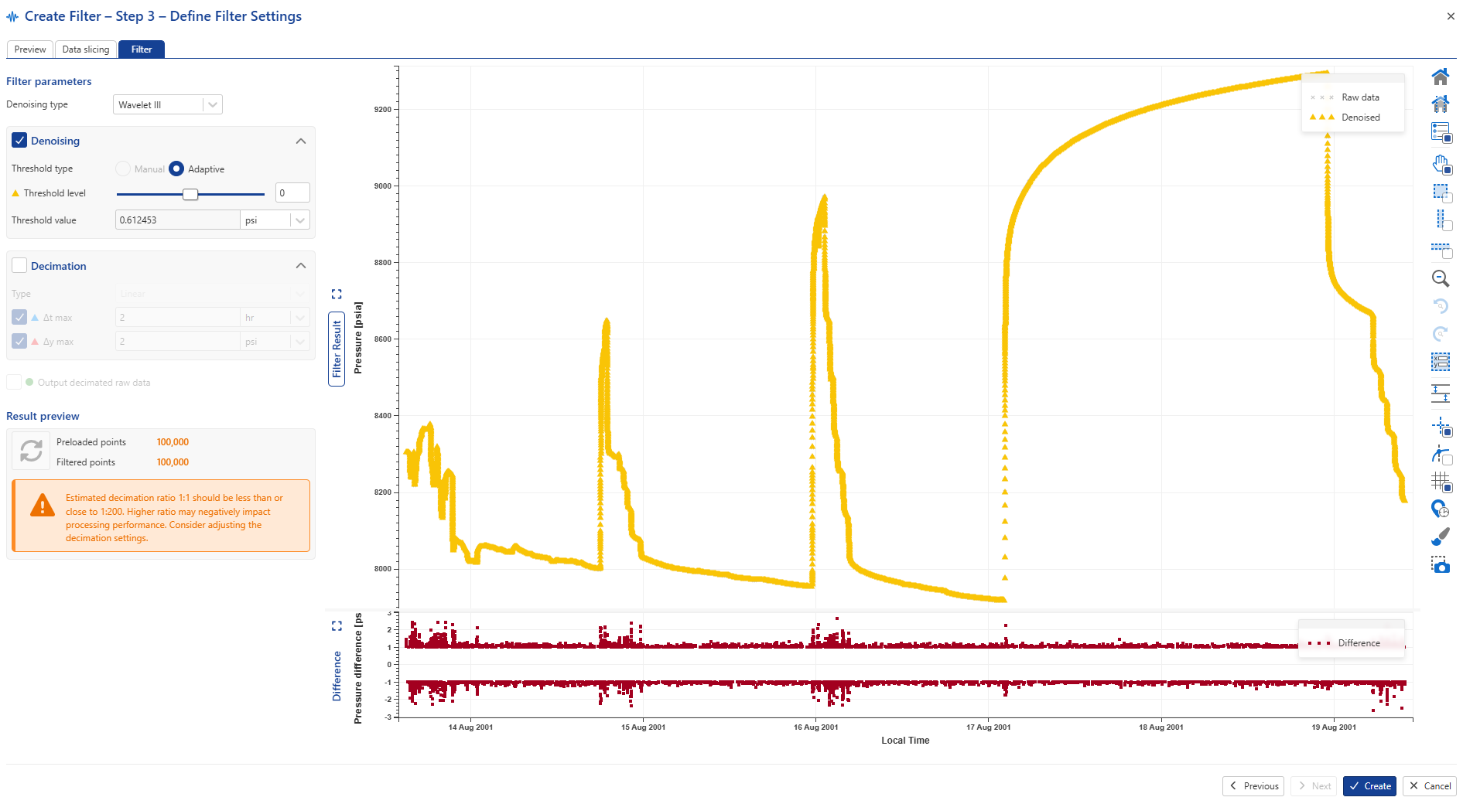Click the legend list toggle icon
Screen dimensions: 1463x804
click(1440, 132)
